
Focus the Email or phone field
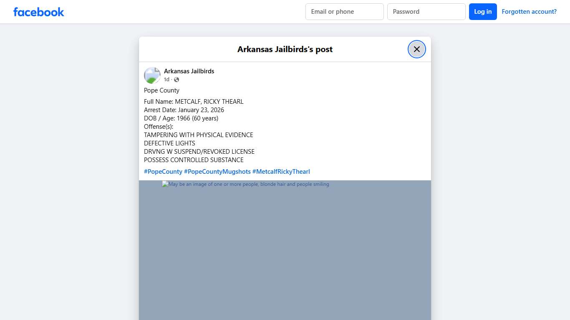(x=344, y=12)
